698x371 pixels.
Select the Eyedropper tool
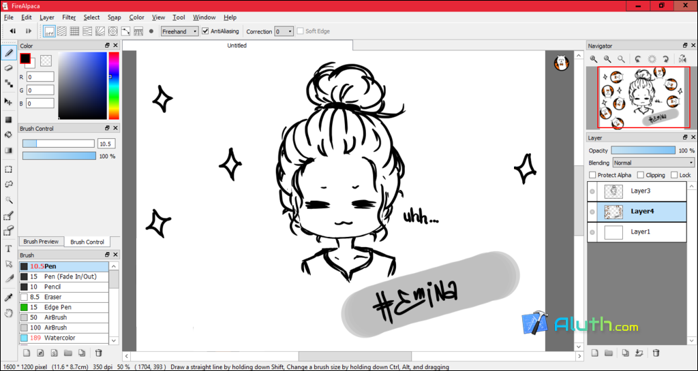click(8, 297)
